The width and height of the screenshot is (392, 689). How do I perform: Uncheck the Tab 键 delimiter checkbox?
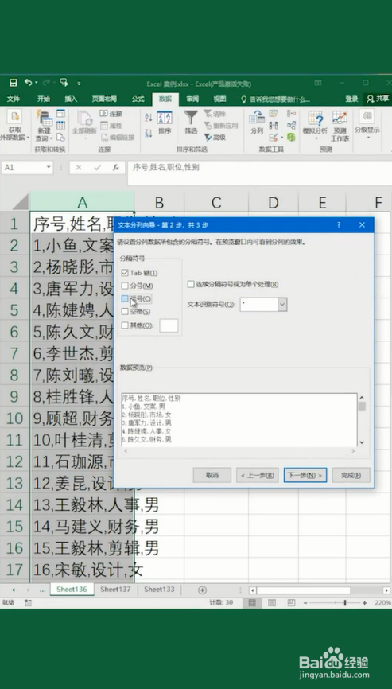point(125,273)
